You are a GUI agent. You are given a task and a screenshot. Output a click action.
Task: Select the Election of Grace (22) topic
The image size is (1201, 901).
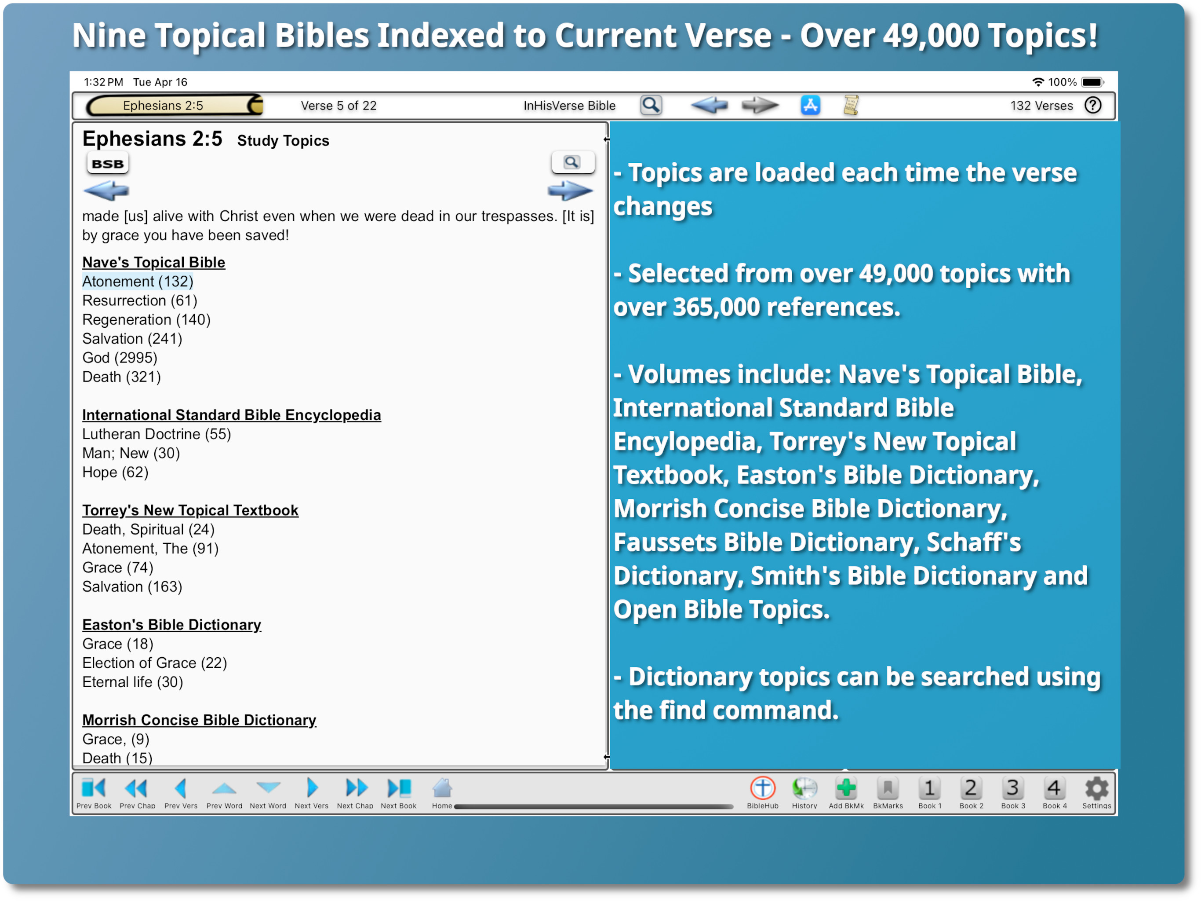155,663
